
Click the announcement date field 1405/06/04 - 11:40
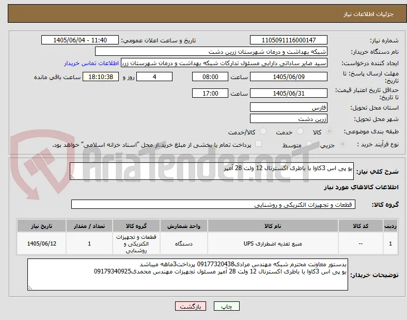80,40
